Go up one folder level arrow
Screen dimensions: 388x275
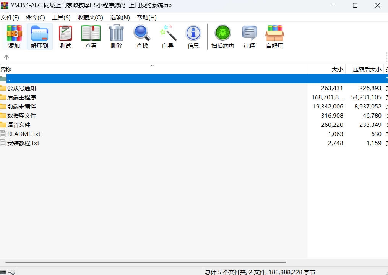click(x=6, y=57)
